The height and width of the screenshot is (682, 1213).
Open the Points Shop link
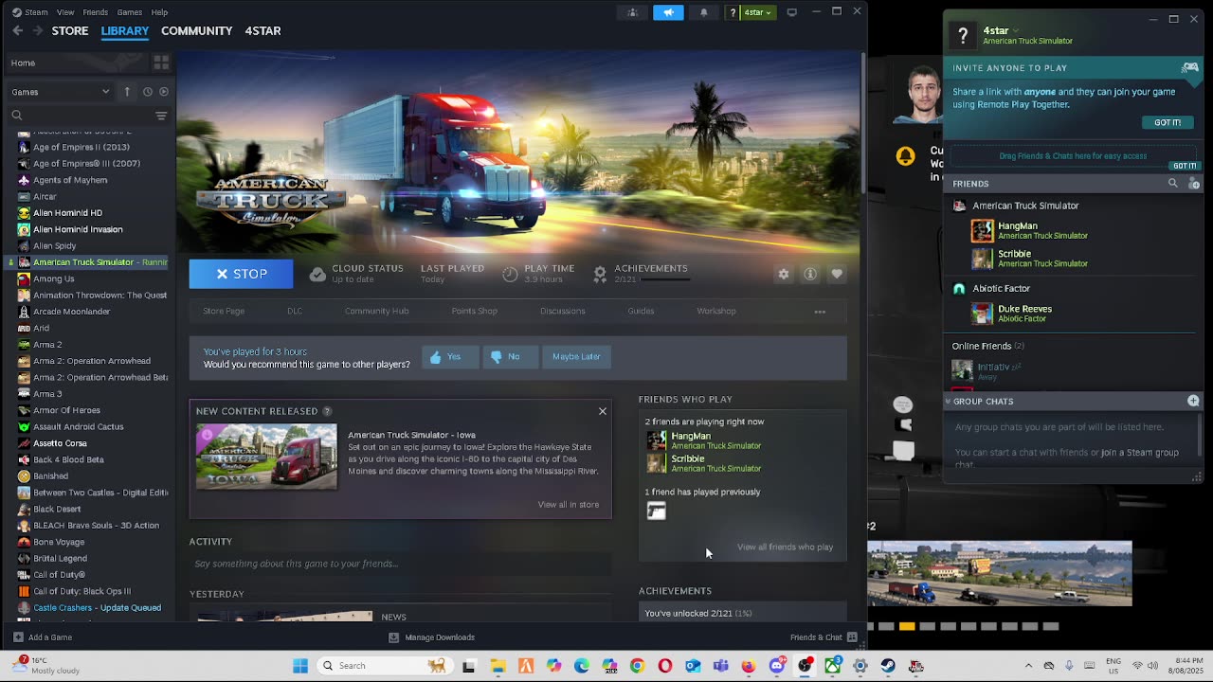(474, 311)
